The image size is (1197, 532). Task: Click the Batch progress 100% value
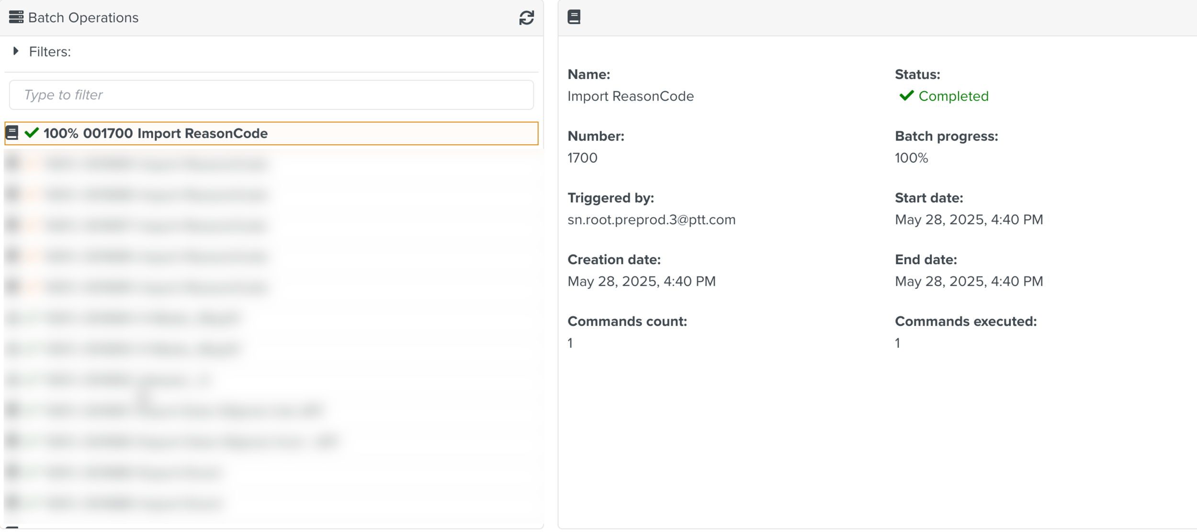point(911,158)
